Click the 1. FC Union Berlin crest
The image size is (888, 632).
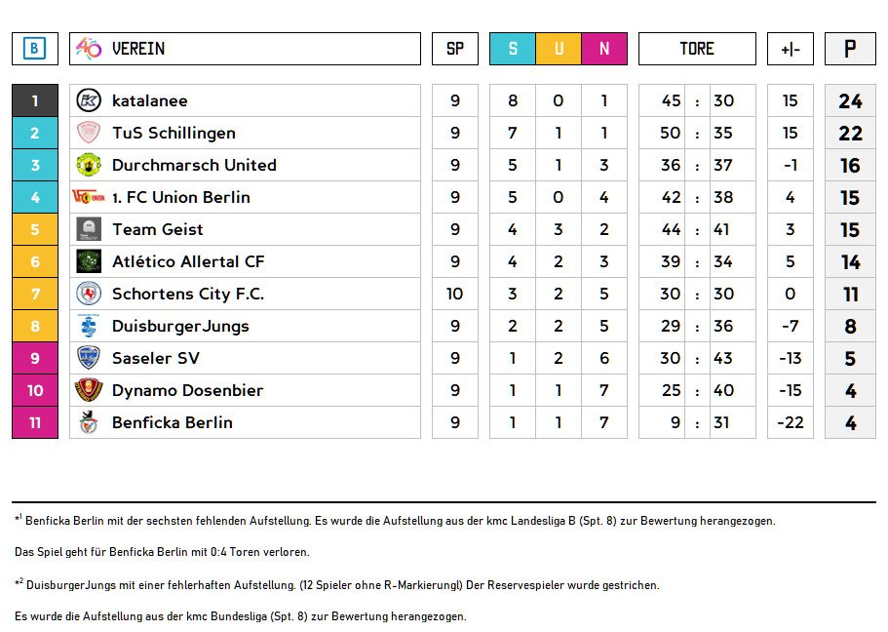click(88, 197)
